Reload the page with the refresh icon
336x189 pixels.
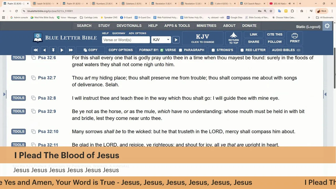[x=16, y=11]
